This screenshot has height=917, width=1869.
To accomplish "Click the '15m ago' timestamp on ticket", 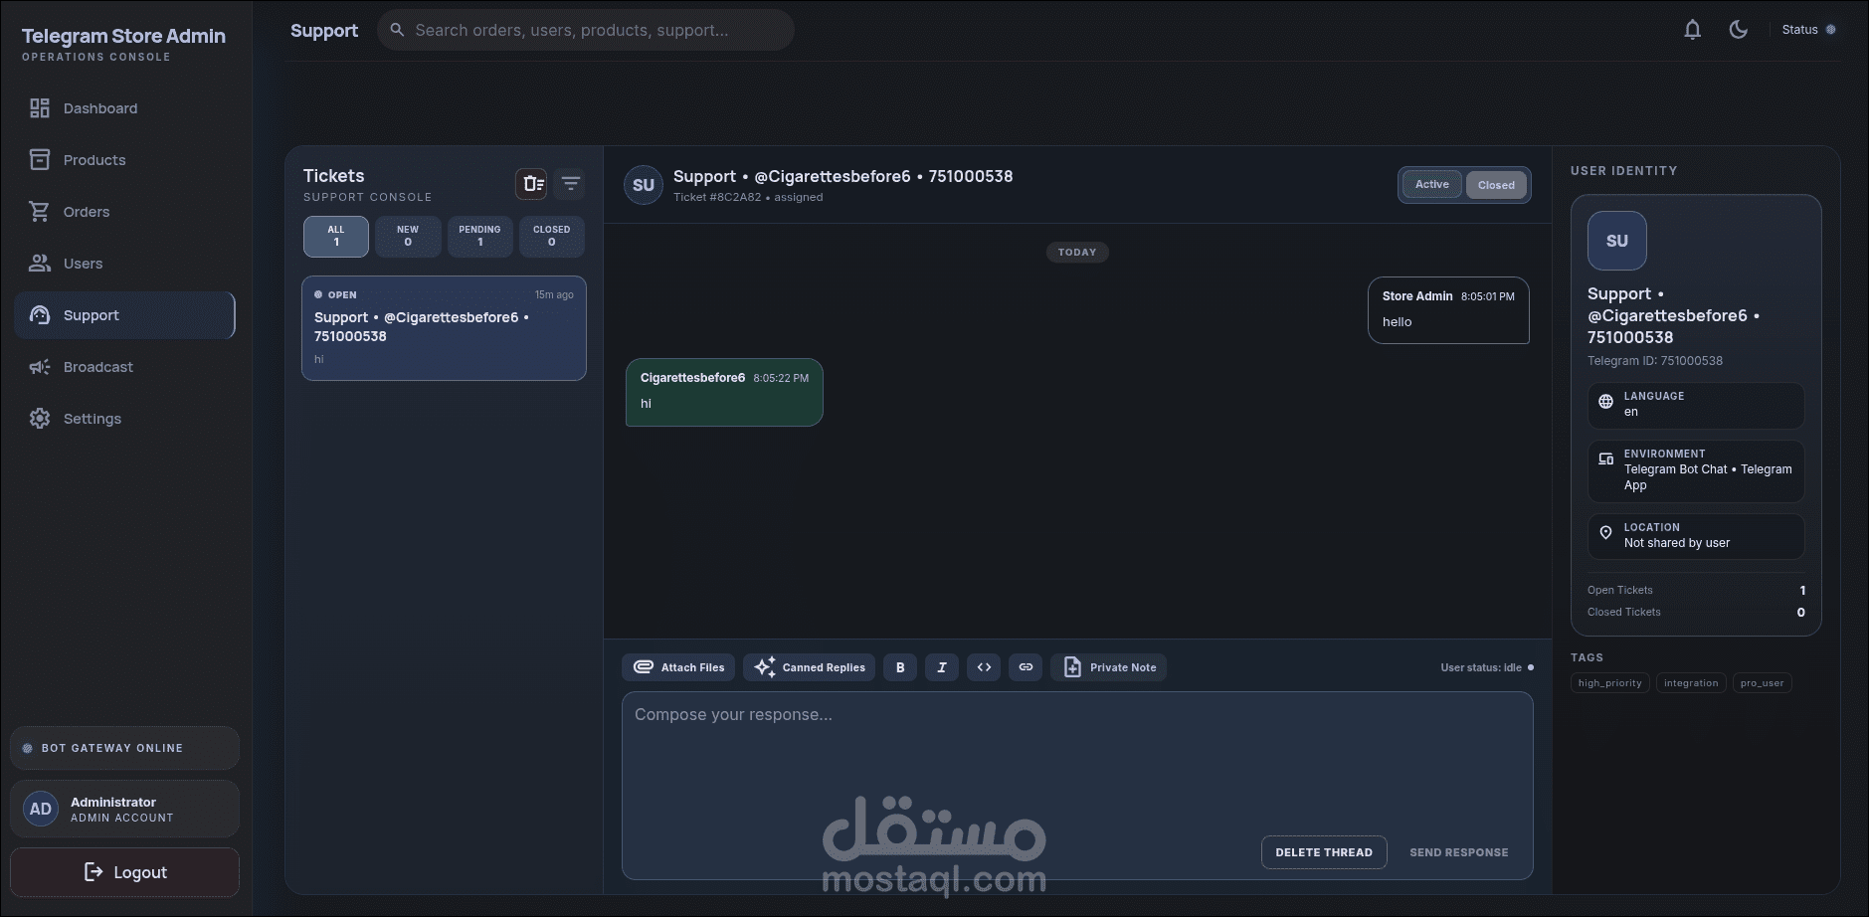I will 554,294.
